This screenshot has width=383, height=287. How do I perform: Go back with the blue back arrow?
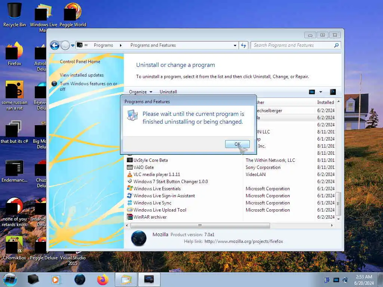(55, 45)
